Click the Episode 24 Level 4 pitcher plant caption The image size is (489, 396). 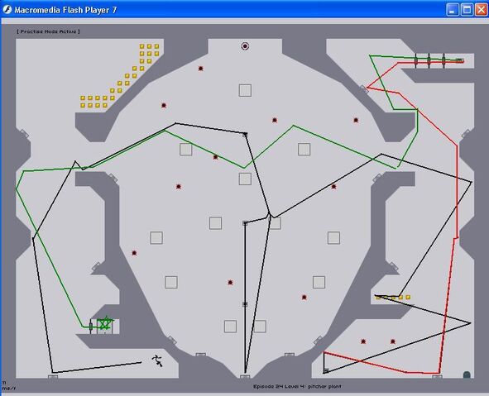pos(297,386)
